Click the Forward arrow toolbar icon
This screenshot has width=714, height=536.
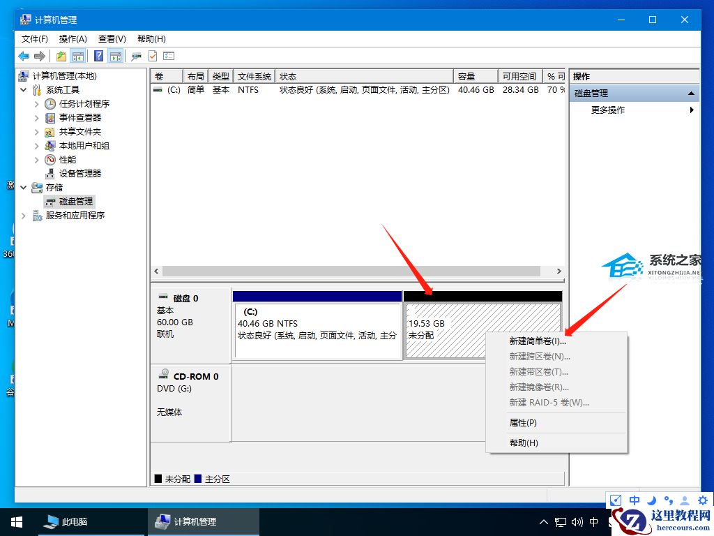click(x=40, y=56)
